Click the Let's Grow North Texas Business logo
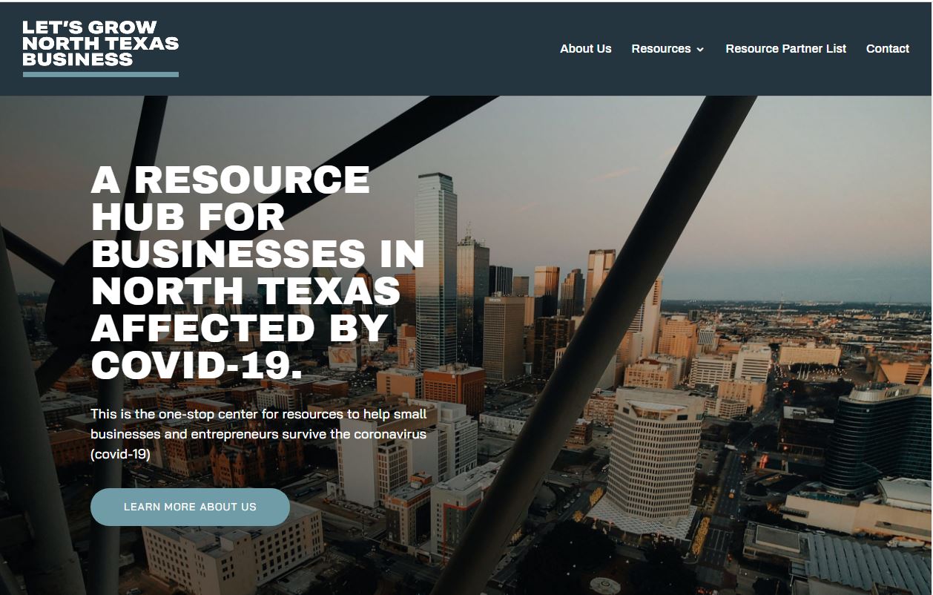The image size is (933, 595). [x=101, y=48]
